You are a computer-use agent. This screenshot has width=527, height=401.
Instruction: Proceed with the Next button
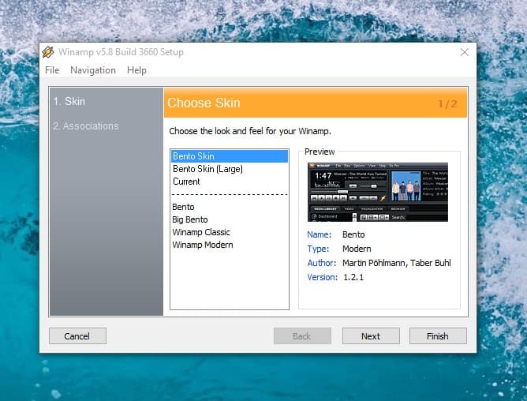point(371,336)
